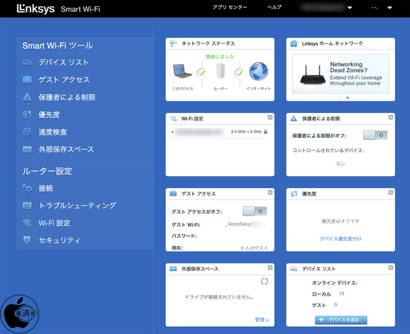
Task: Click the network status widget header icon
Action: tap(173, 43)
